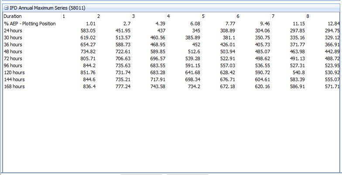This screenshot has height=175, width=342.
Task: Select the Duration column header
Action: (x=13, y=16)
